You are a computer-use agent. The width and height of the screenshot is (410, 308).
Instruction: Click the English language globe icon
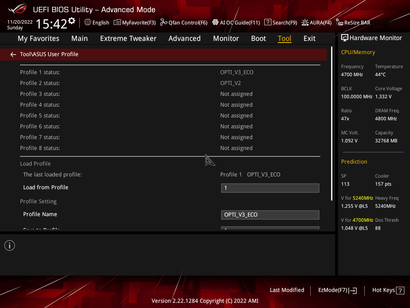(x=88, y=22)
